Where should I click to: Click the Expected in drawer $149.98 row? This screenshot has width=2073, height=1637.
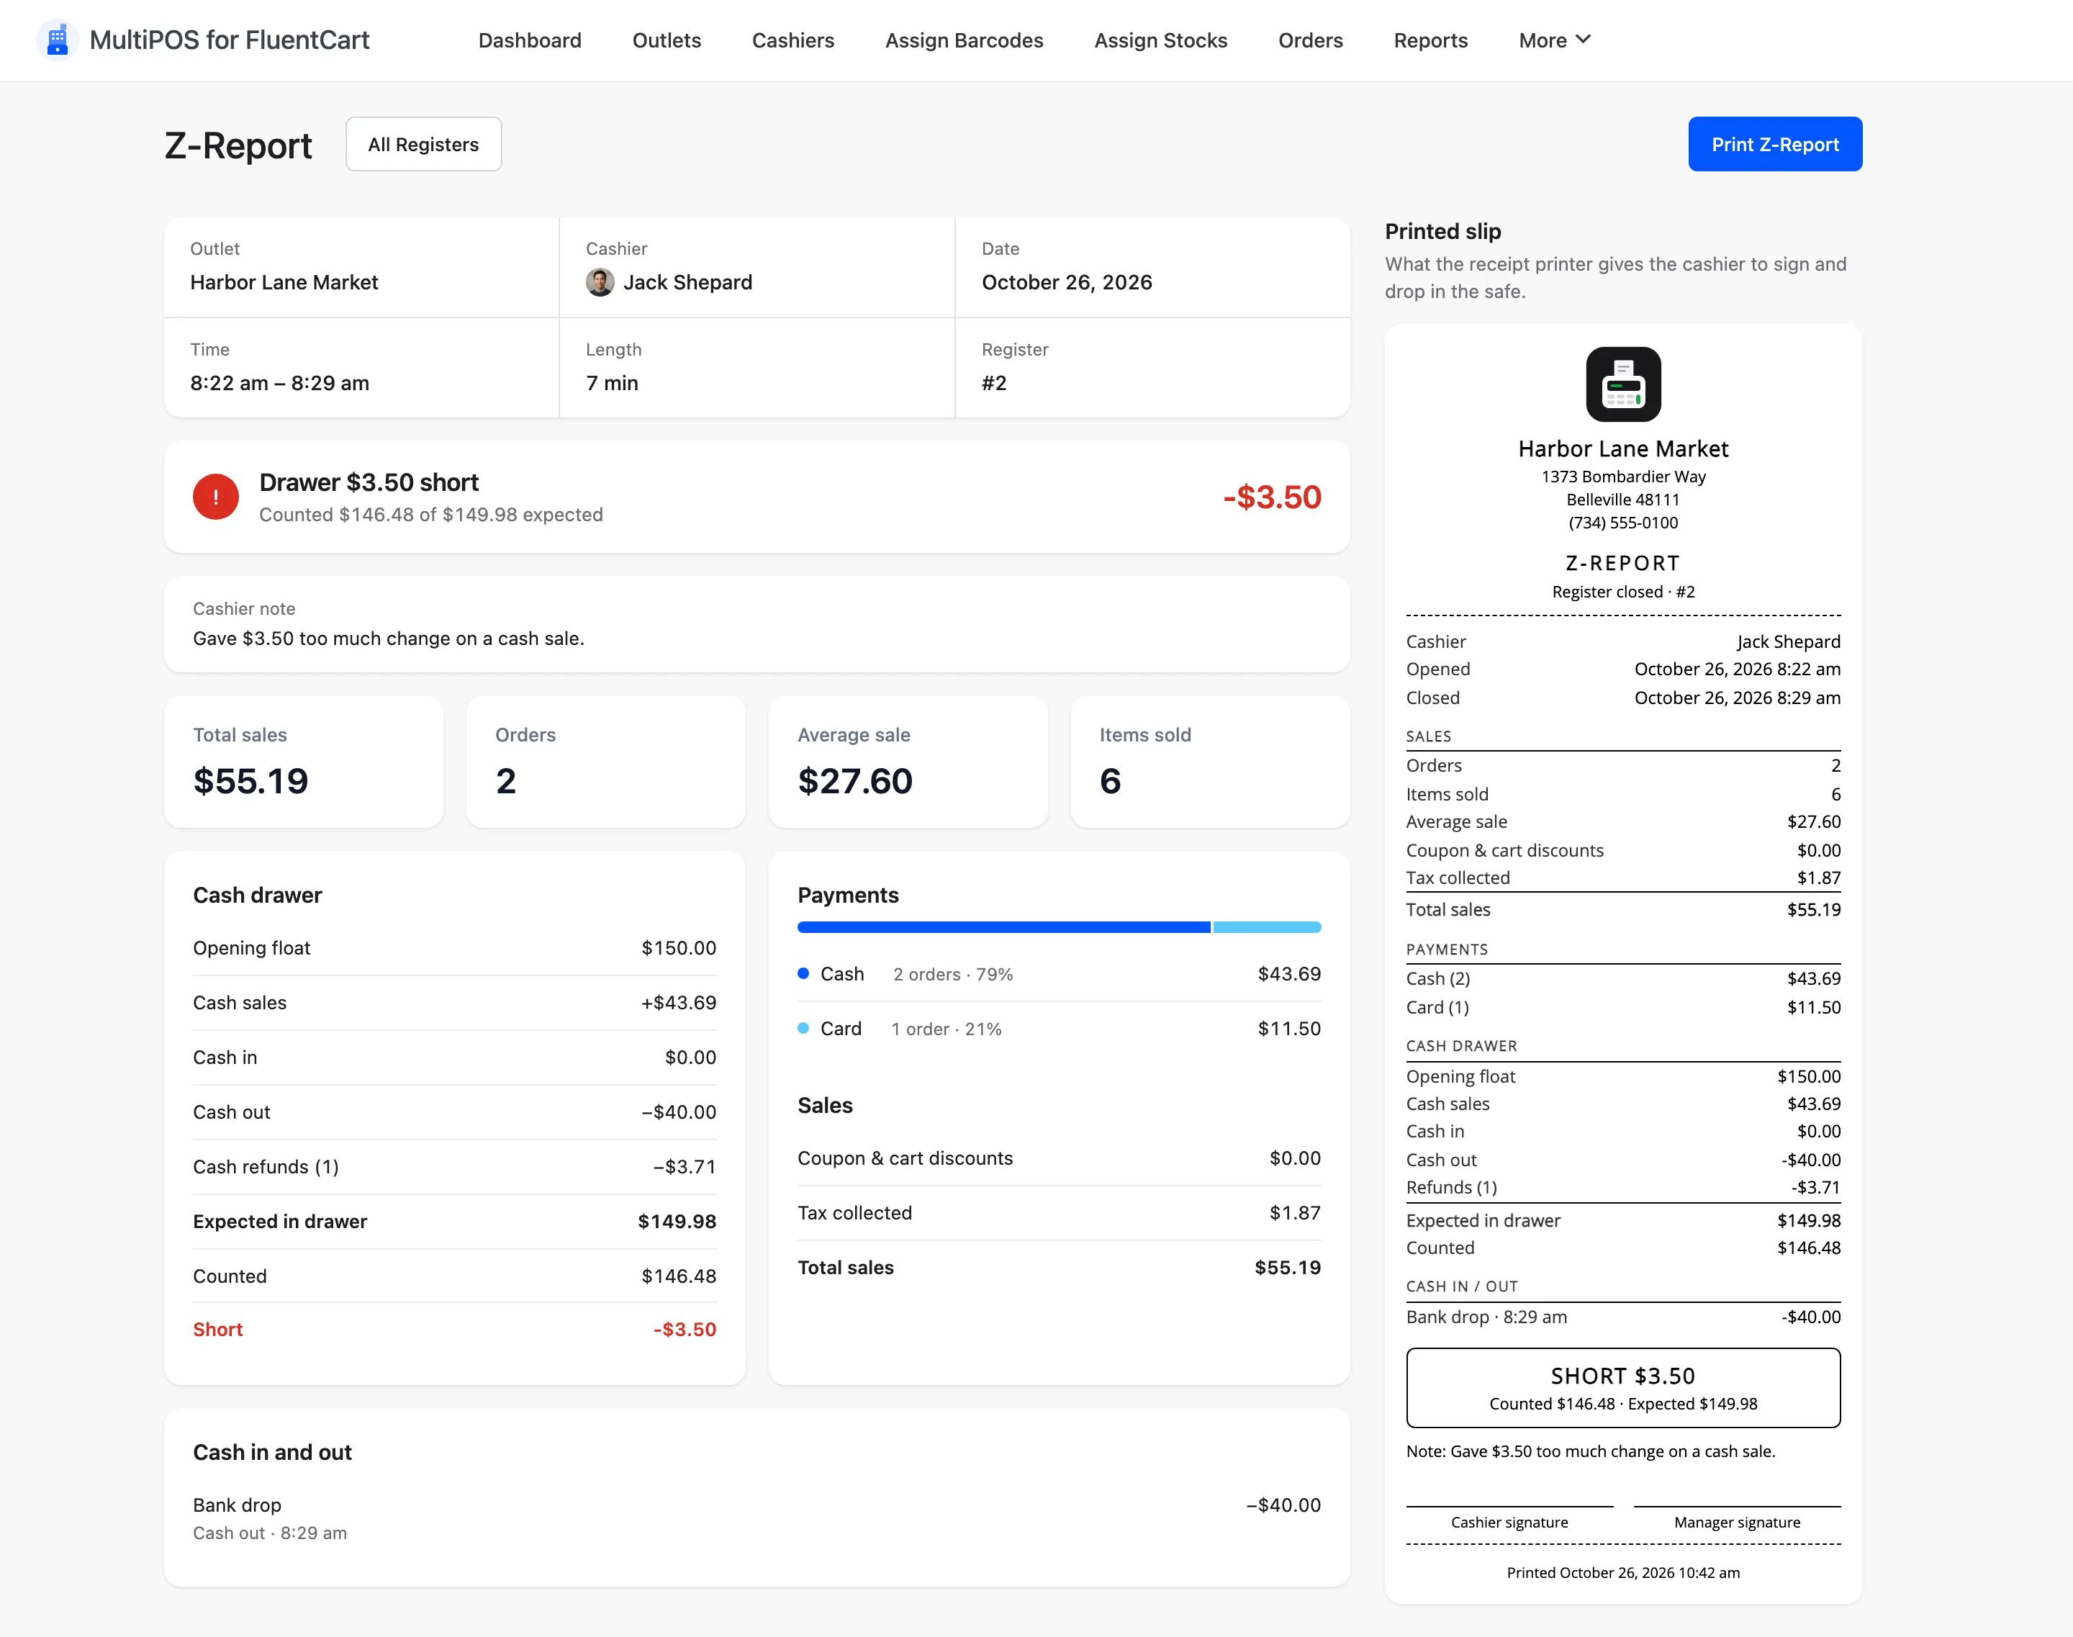[x=454, y=1221]
